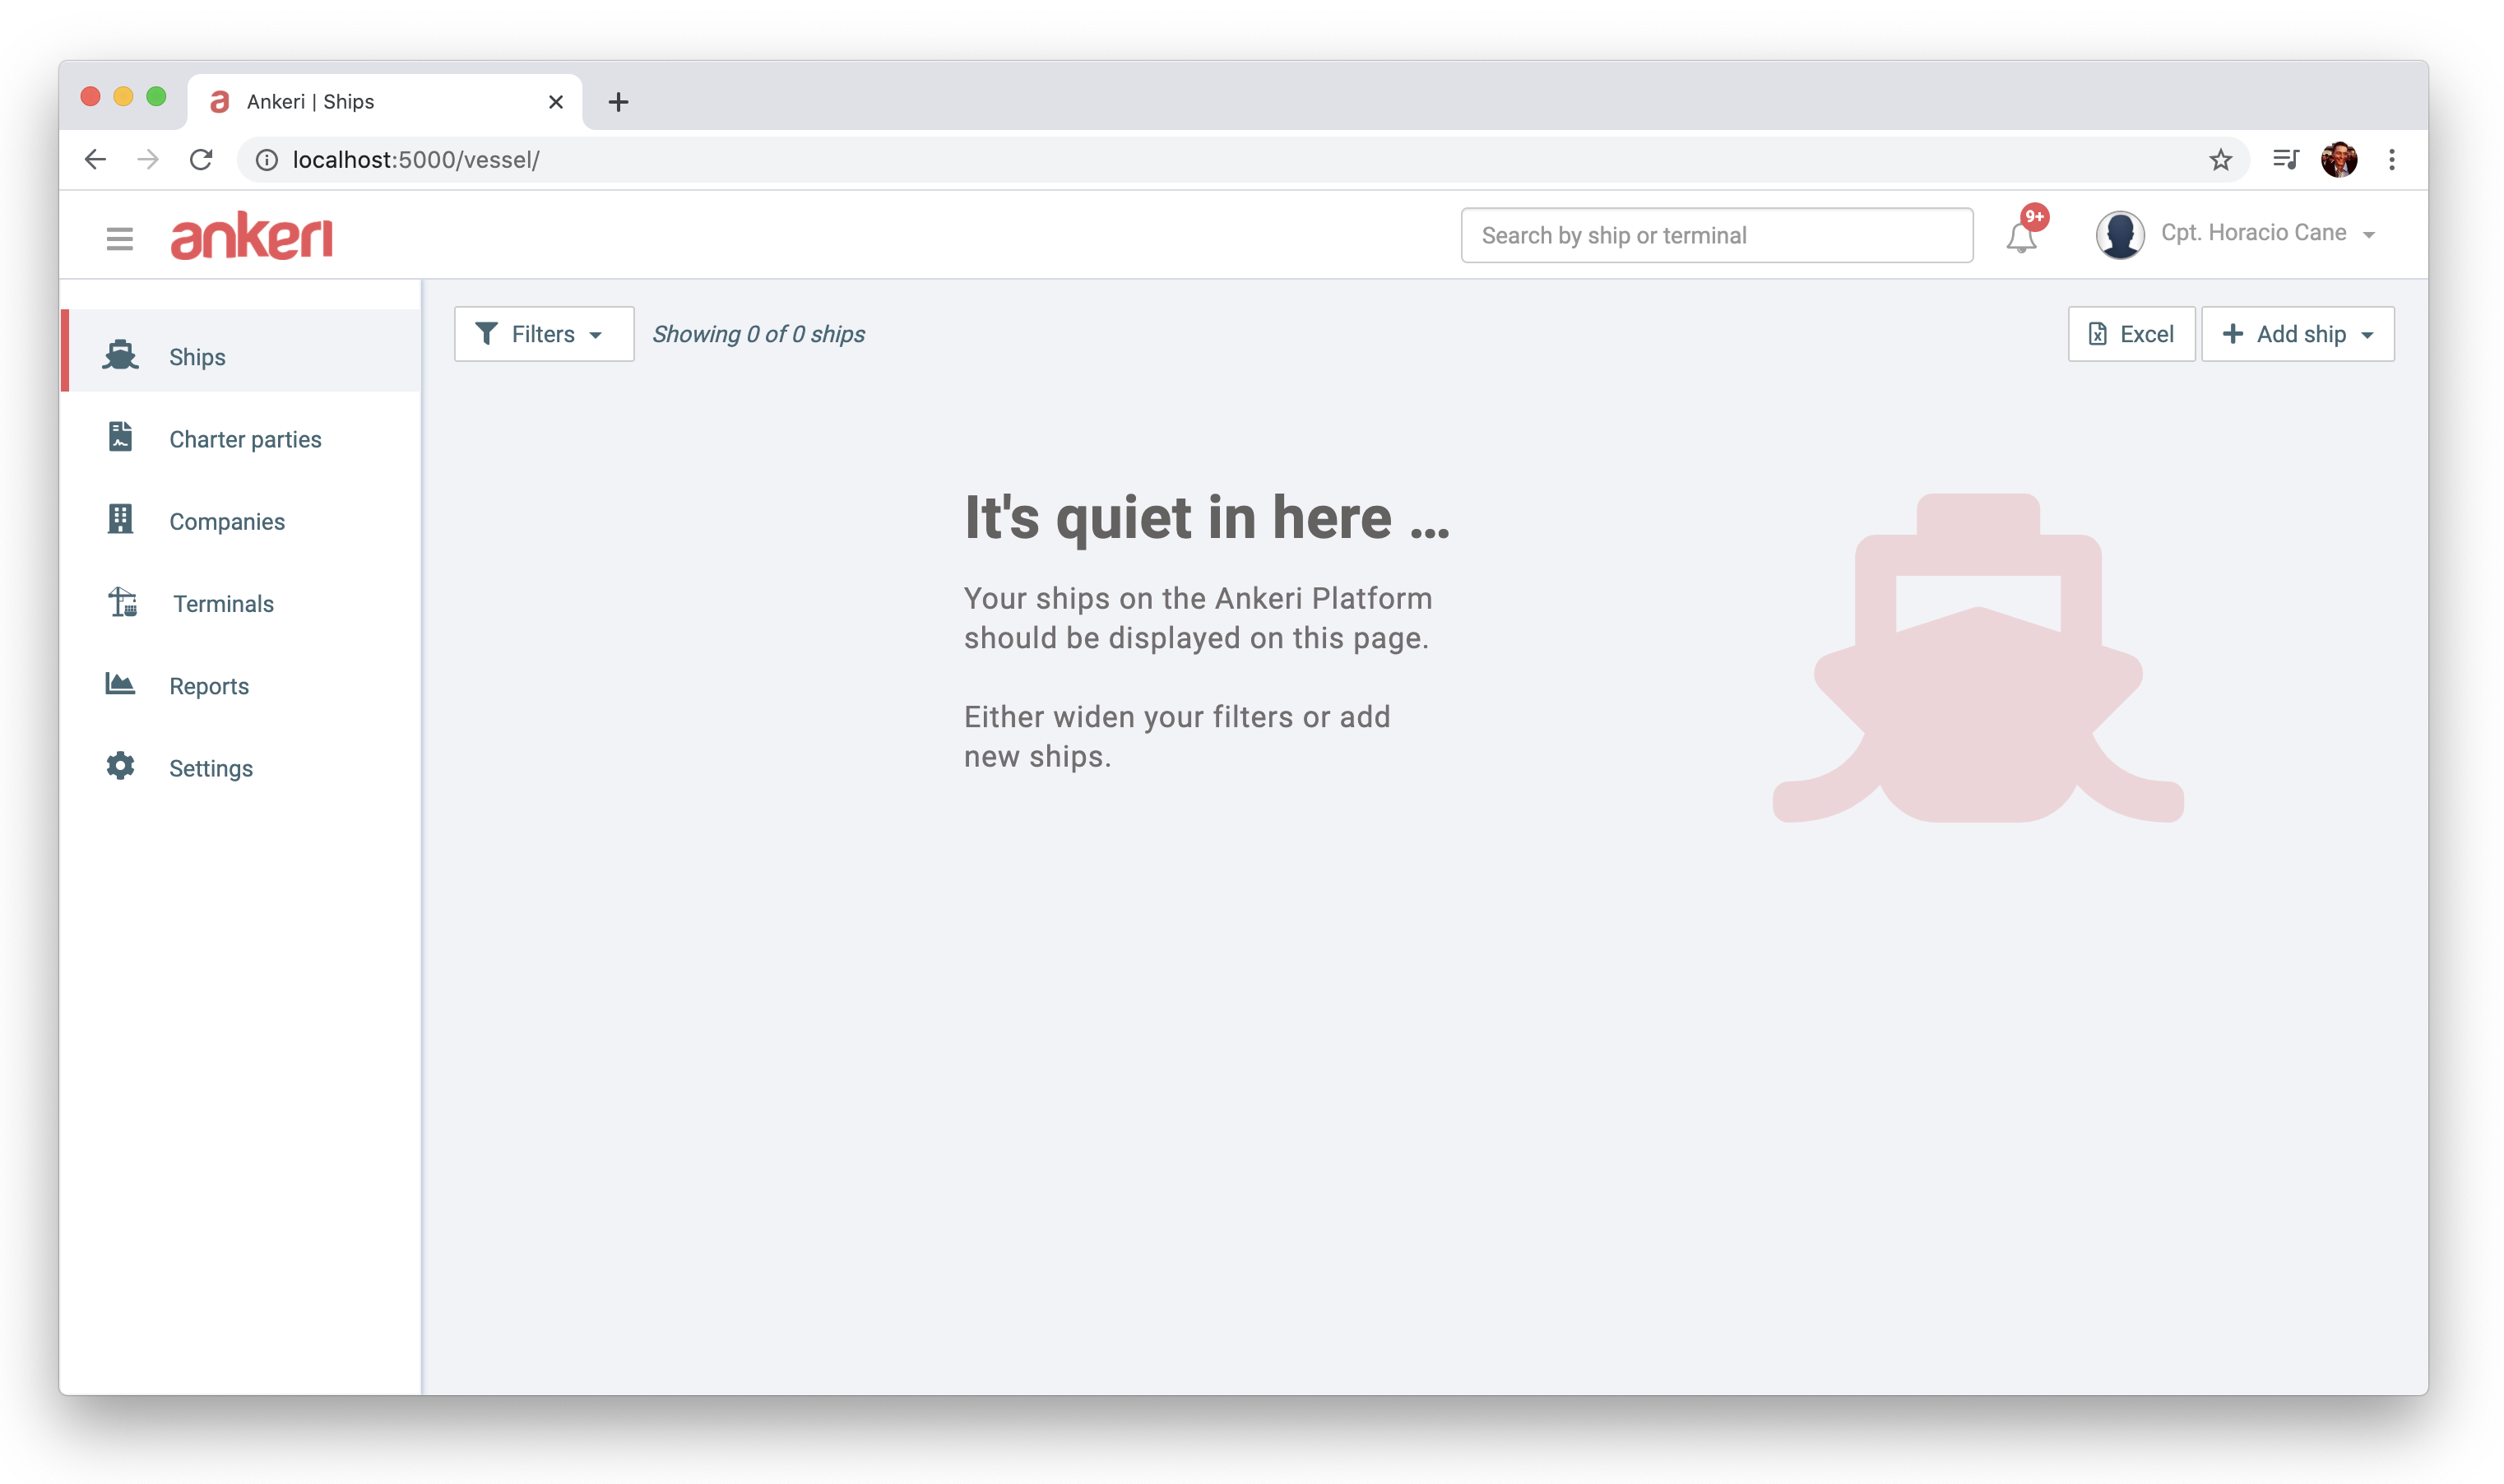Click the Reports chart icon
The image size is (2504, 1484).
point(120,684)
